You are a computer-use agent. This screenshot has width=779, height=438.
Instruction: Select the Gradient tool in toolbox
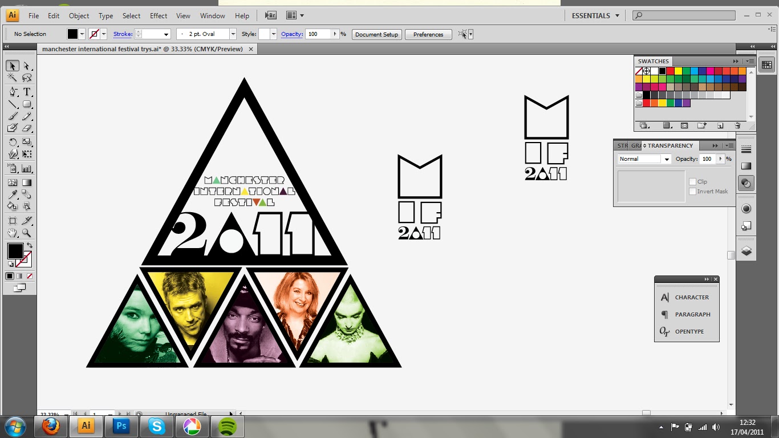tap(26, 182)
